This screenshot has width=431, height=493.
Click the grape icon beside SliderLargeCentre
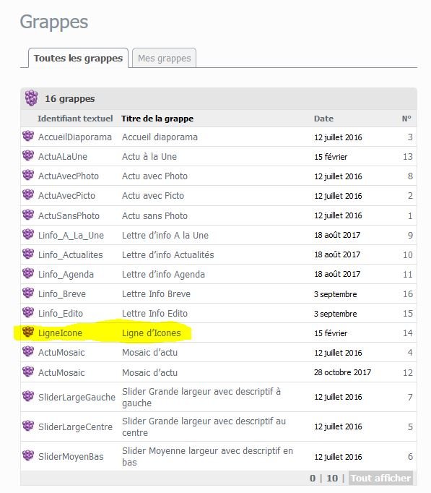[x=28, y=426]
